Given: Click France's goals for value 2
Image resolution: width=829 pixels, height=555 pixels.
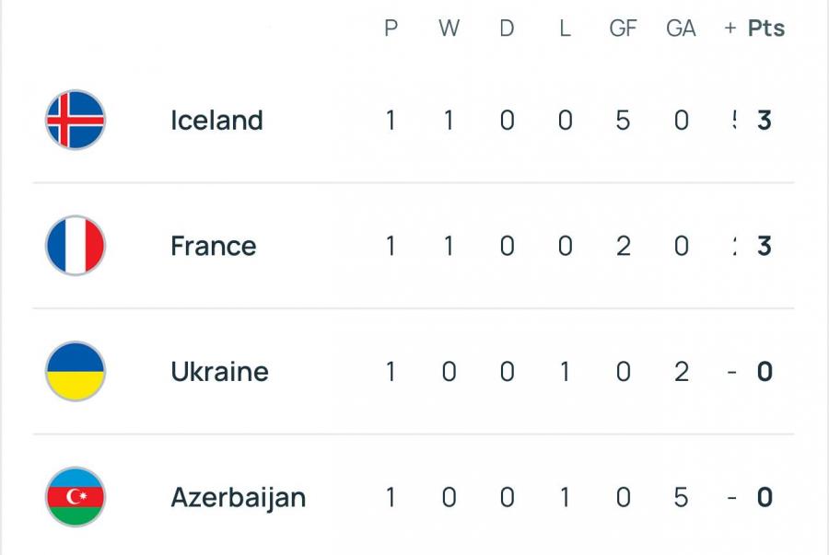Looking at the screenshot, I should coord(624,246).
